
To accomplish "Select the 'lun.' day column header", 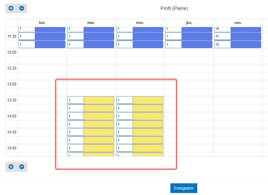I will (42, 23).
